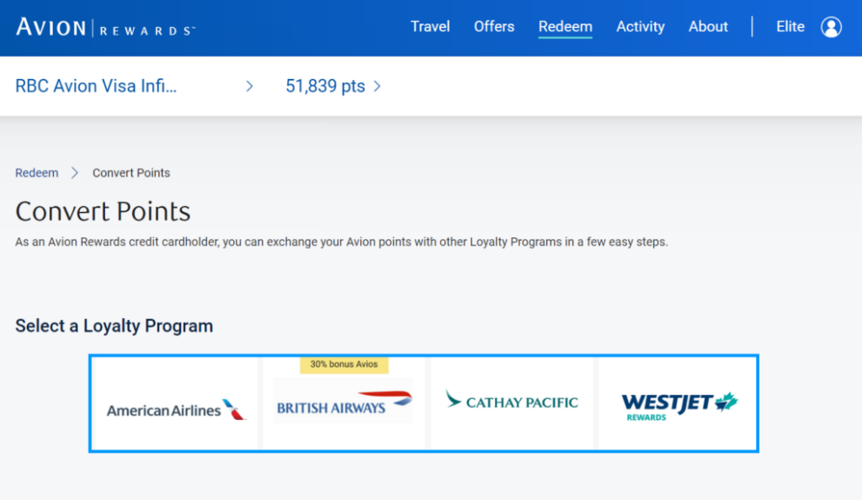Select the American Airlines logo tile

pyautogui.click(x=176, y=403)
